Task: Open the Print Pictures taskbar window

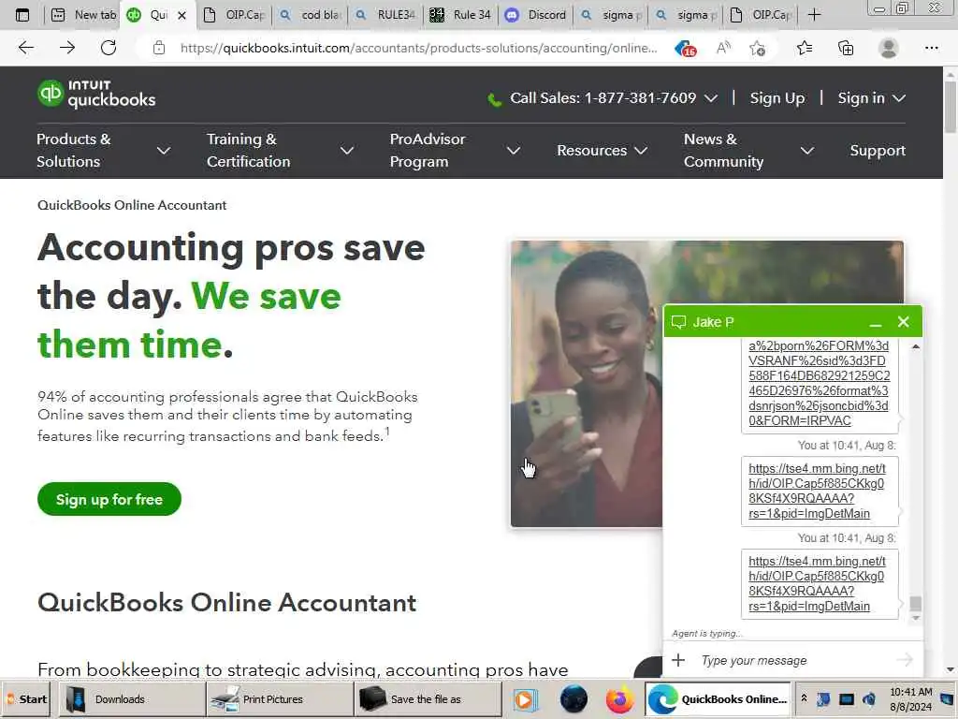Action: coord(279,699)
